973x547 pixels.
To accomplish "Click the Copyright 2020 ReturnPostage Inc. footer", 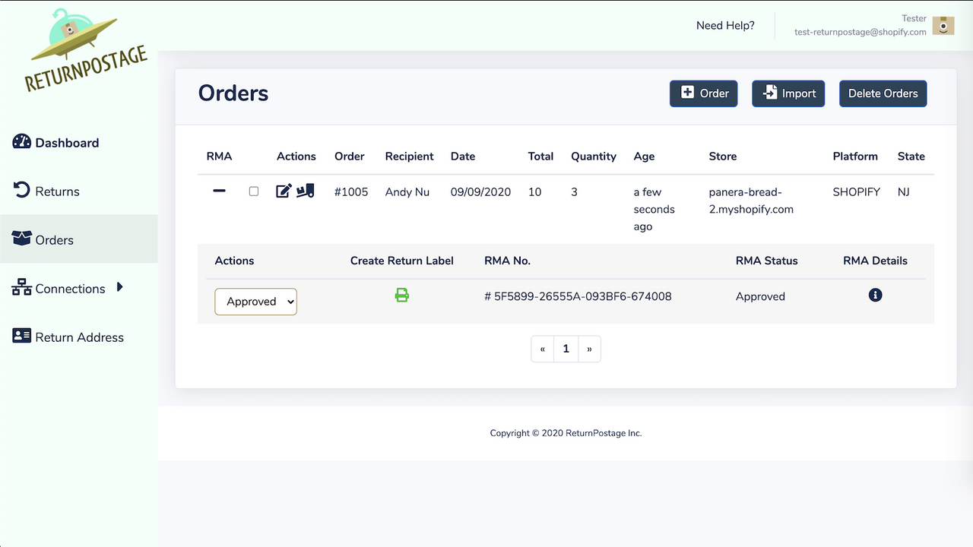I will pos(566,433).
